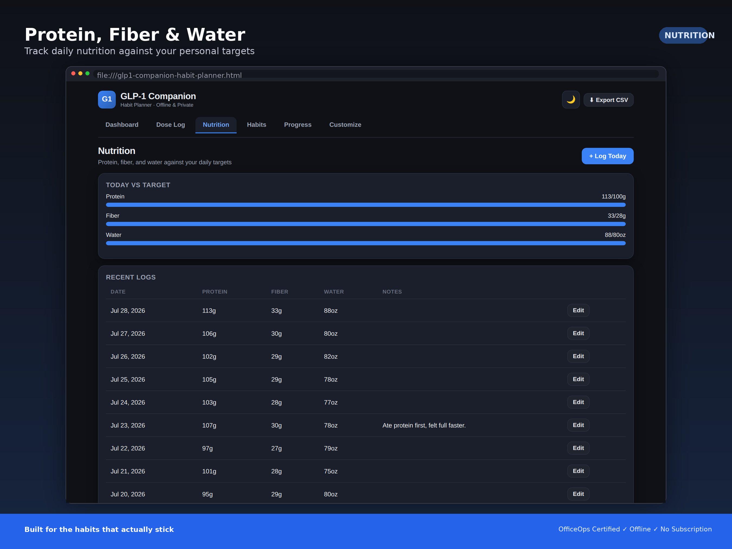Edit the Jul 27, 2026 log
Screen dimensions: 732x549
(x=578, y=333)
